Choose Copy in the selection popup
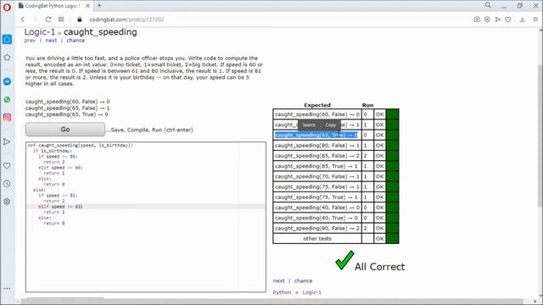 331,125
